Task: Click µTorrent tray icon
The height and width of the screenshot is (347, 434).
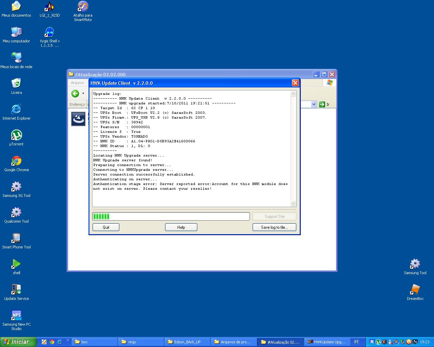Action: click(x=378, y=342)
